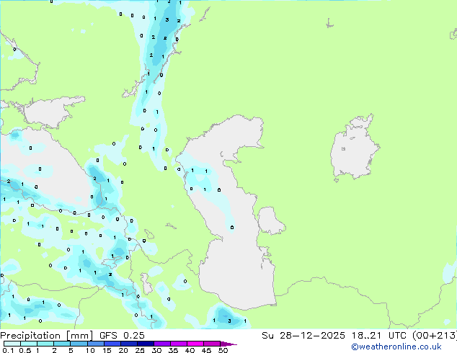The width and height of the screenshot is (457, 353).
Task: Click the 'GFS 0.25' model label
Action: coord(122,336)
